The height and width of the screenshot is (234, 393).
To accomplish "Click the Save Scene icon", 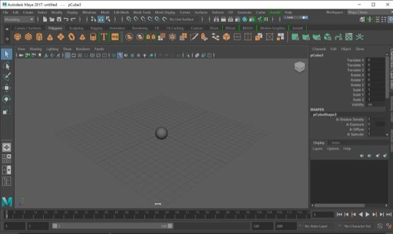I will [59, 19].
